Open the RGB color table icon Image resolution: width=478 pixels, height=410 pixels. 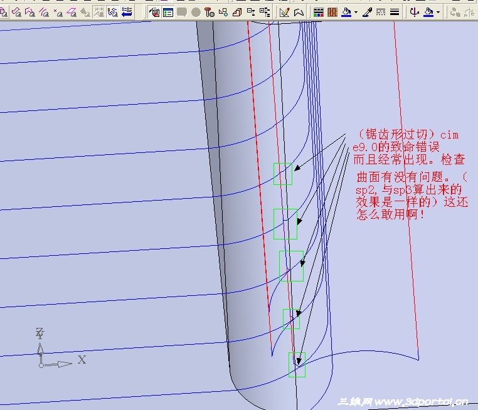click(319, 12)
